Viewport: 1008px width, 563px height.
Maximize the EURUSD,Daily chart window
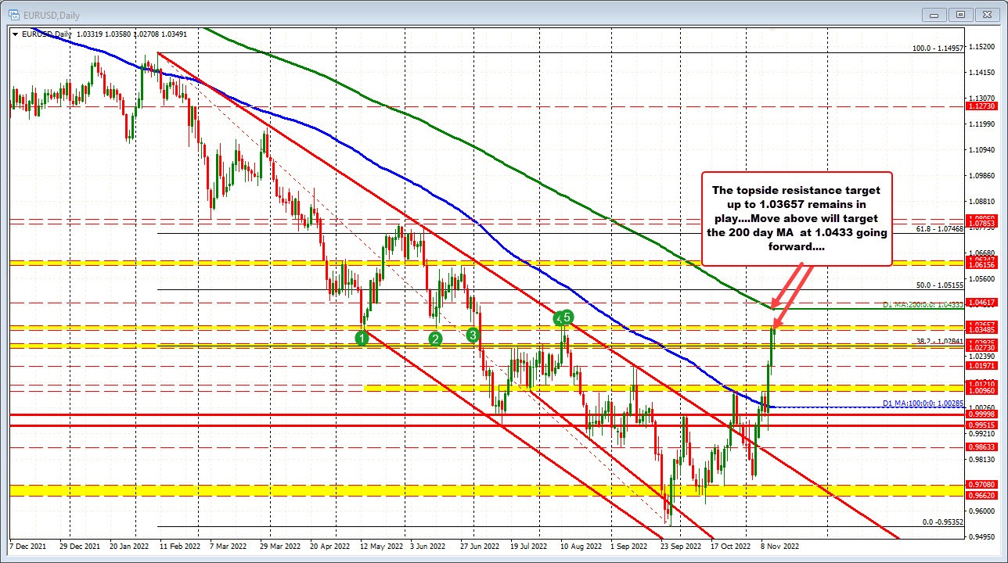961,14
